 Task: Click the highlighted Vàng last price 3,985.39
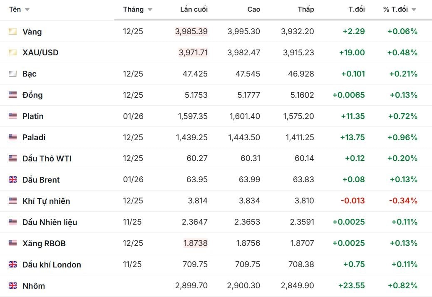pos(191,31)
